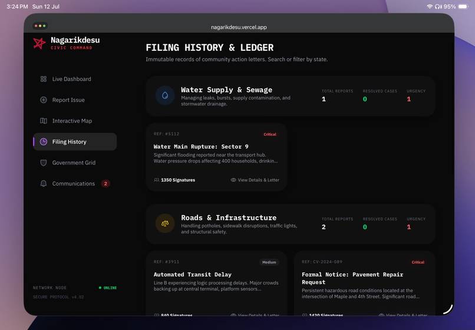This screenshot has height=330, width=475.
Task: Open the Water Main Rupture: Sector 9 title
Action: click(201, 146)
